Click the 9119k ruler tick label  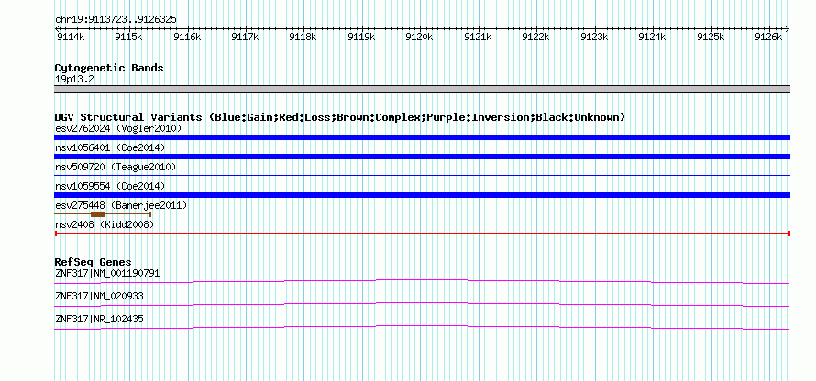tap(361, 37)
